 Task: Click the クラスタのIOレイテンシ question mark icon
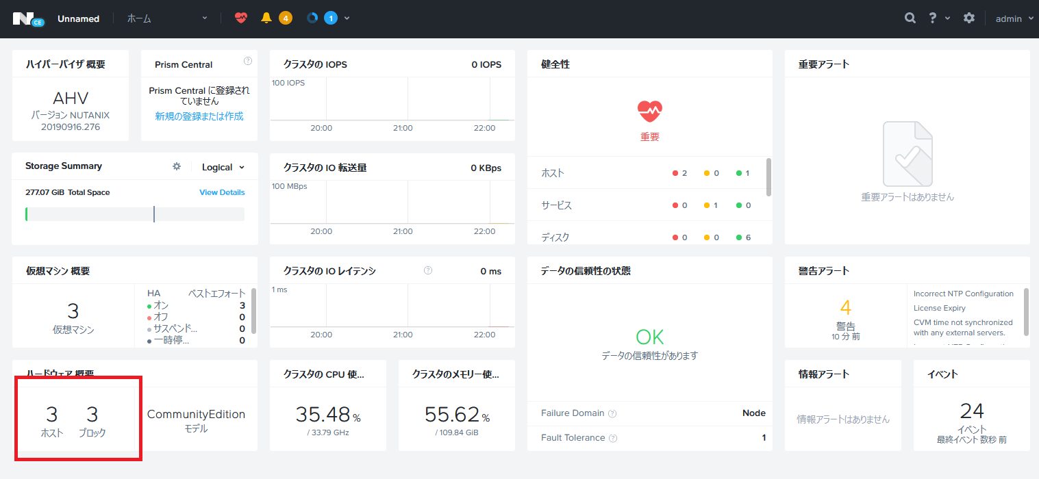[x=427, y=270]
